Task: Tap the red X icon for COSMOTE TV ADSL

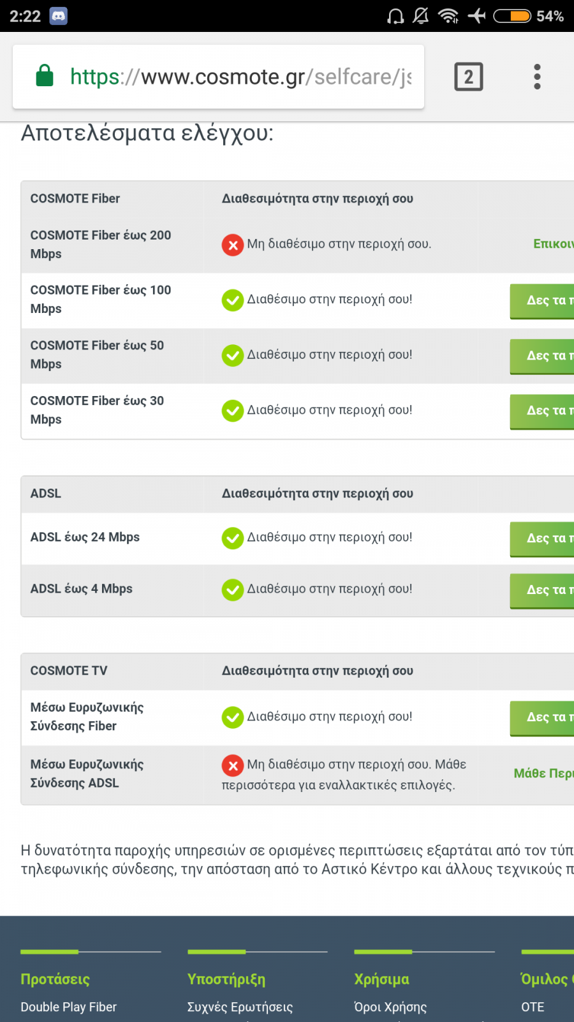Action: coord(233,765)
